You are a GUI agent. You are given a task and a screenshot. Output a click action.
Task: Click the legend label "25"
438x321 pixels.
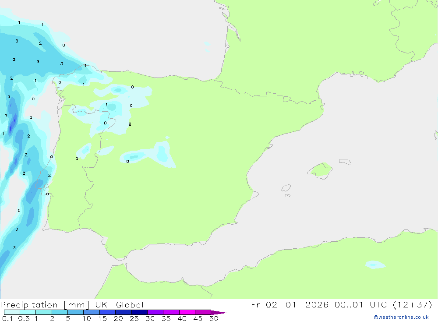pos(134,318)
